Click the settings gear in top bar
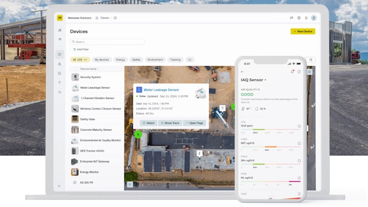 [299, 18]
